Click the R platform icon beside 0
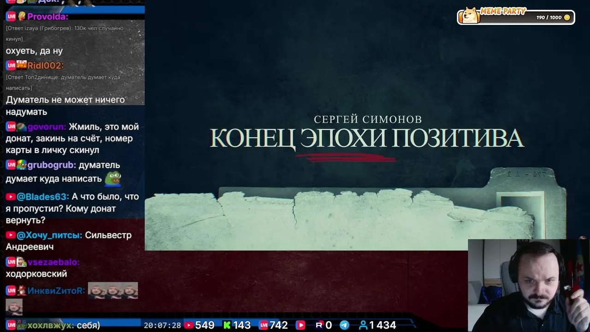590x332 pixels. click(x=319, y=325)
